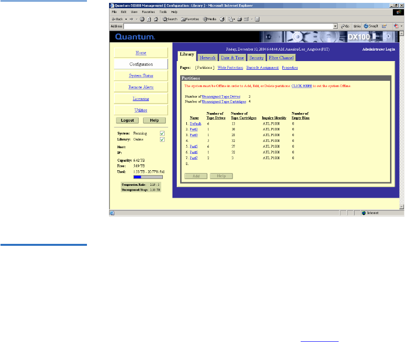Click the page scrollbar down arrow
The image size is (415, 342).
pos(402,207)
